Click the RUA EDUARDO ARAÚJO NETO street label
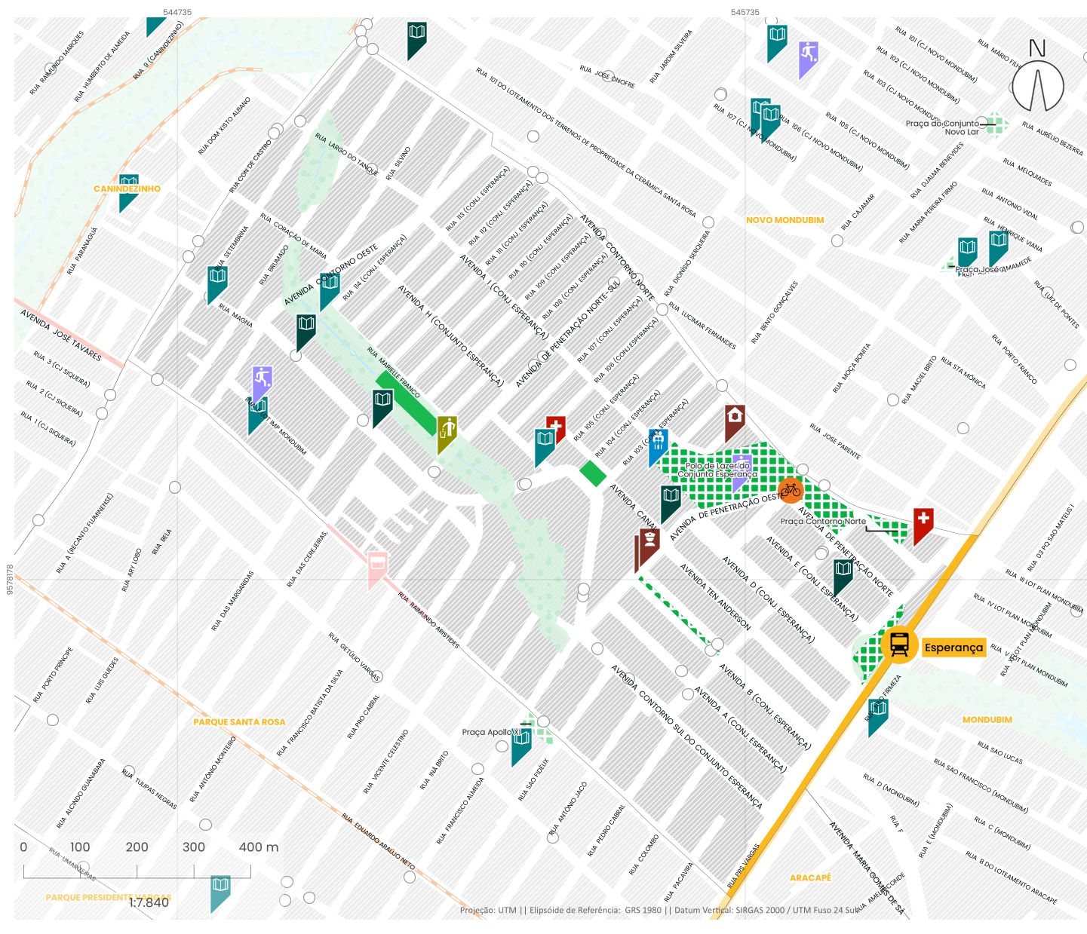 pos(378,841)
